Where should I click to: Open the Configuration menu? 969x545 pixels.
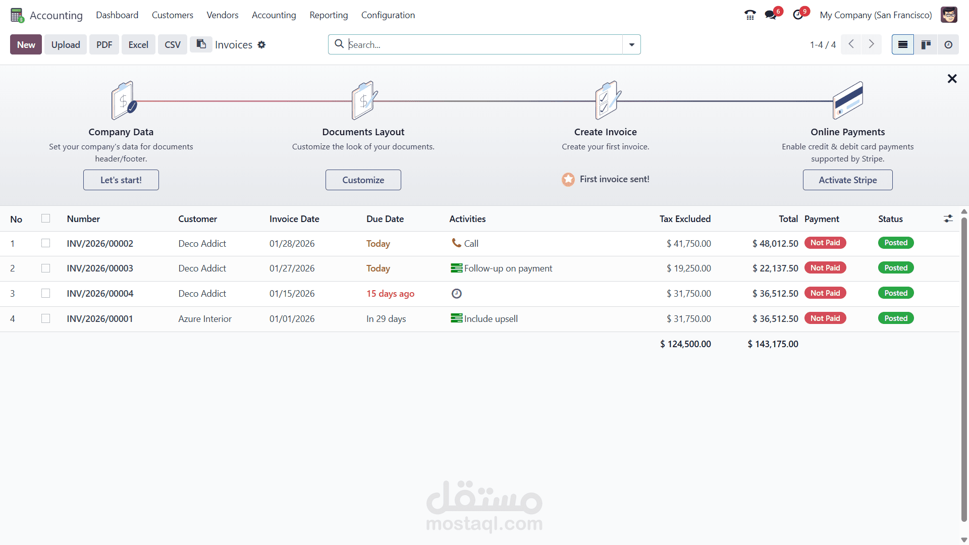coord(388,15)
